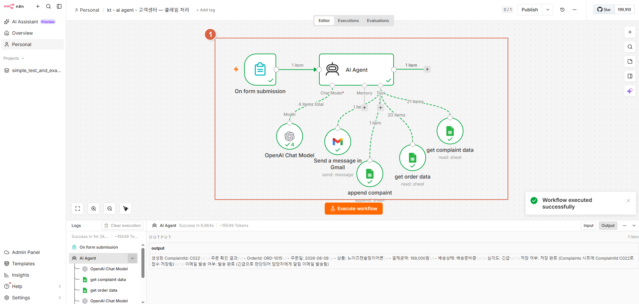
Task: Fit workflow to view with fullscreen icon
Action: 78,209
